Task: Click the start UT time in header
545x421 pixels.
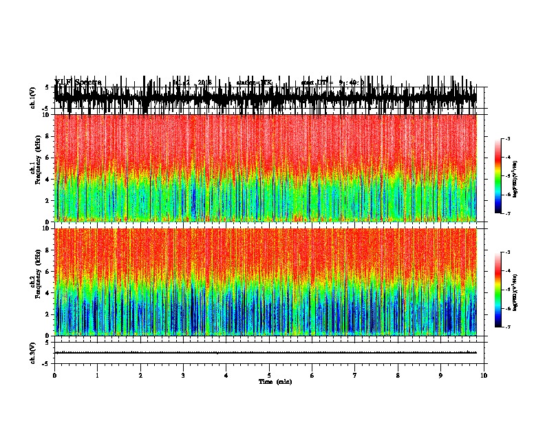Action: pyautogui.click(x=332, y=83)
